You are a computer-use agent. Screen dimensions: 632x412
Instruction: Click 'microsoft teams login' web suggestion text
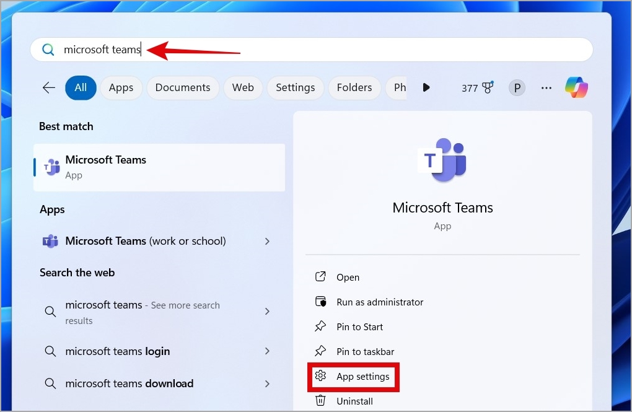[117, 351]
